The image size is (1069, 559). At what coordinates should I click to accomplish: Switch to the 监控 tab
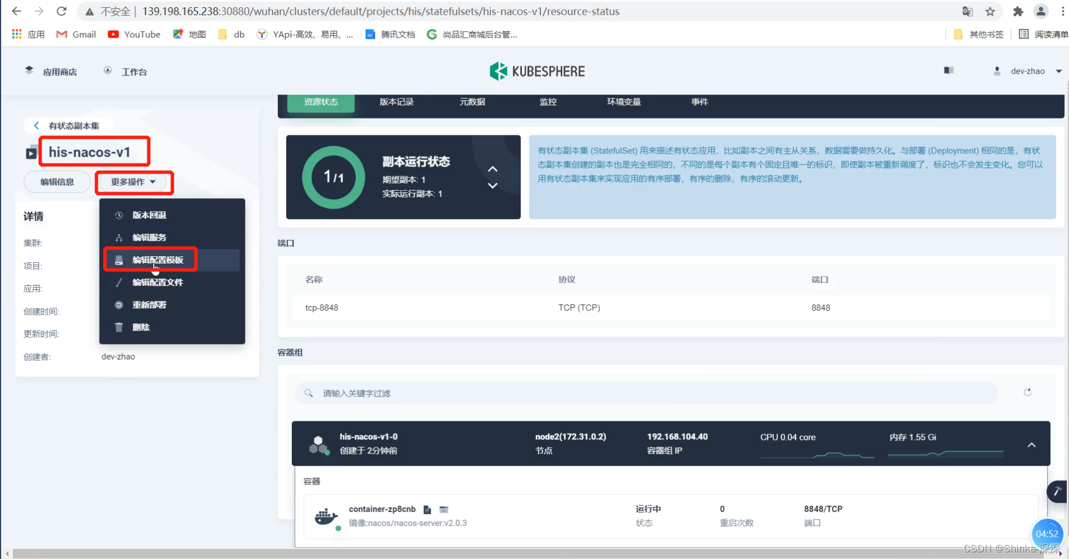pos(548,102)
